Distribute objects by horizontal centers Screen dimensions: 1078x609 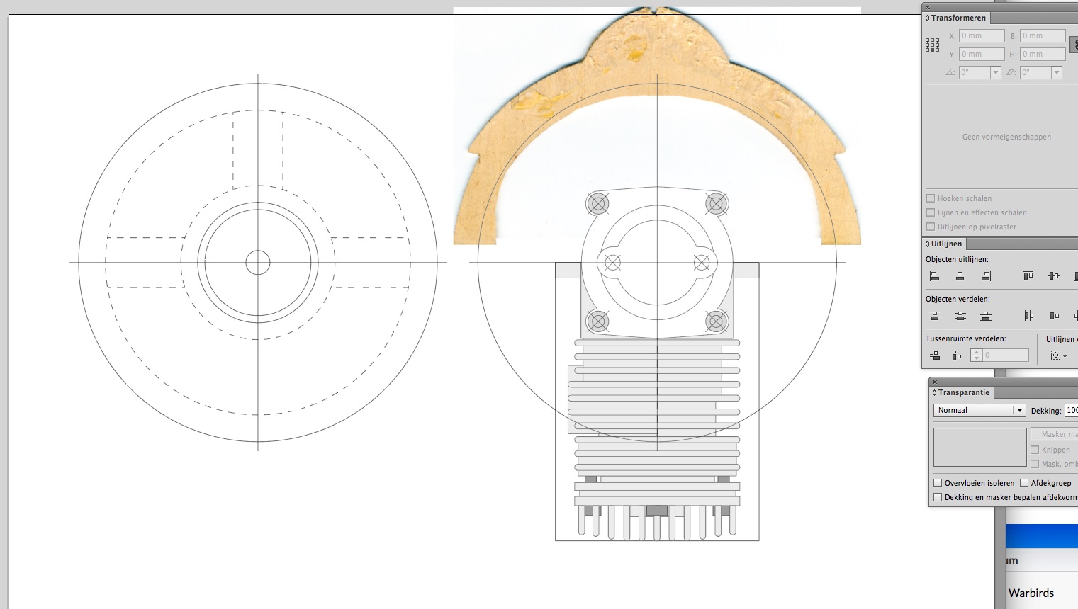tap(1054, 316)
